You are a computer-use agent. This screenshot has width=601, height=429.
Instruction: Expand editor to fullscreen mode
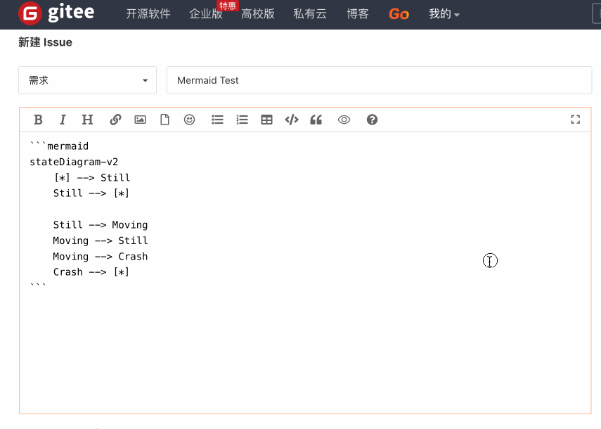575,120
